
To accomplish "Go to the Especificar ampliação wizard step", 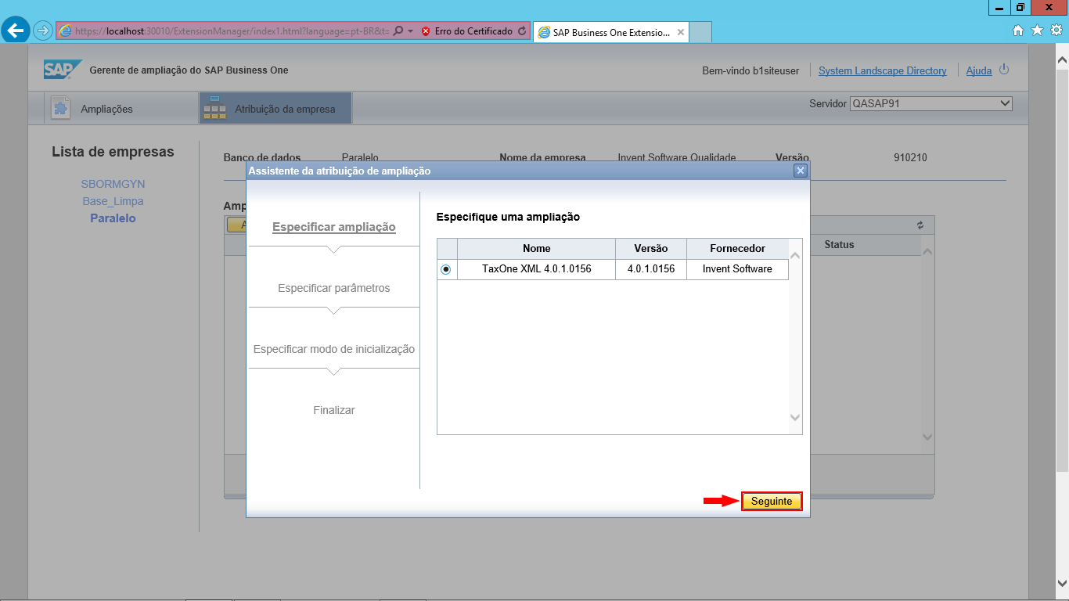I will pyautogui.click(x=334, y=227).
